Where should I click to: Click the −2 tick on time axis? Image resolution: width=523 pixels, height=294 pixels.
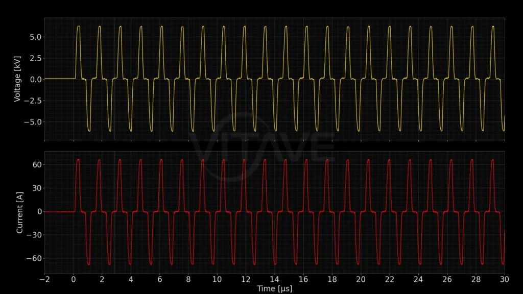tap(44, 279)
